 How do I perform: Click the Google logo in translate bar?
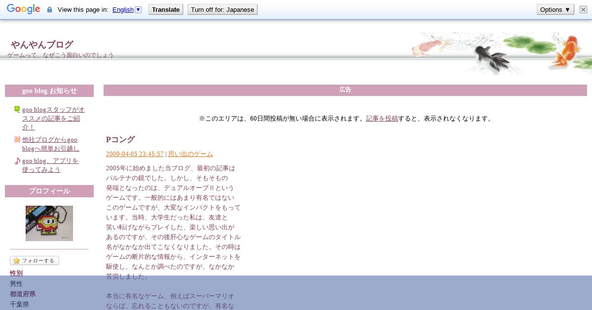(x=23, y=9)
